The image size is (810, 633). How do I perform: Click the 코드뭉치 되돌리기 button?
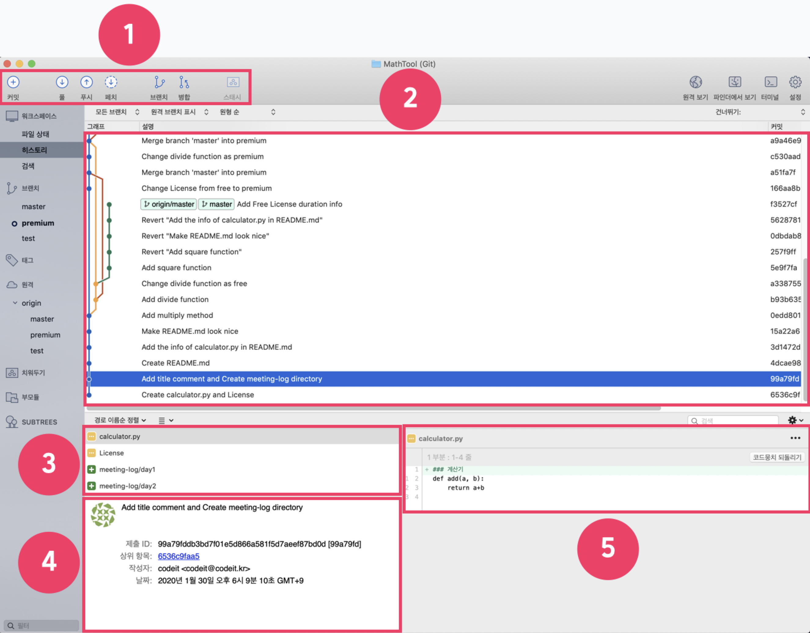click(x=777, y=457)
